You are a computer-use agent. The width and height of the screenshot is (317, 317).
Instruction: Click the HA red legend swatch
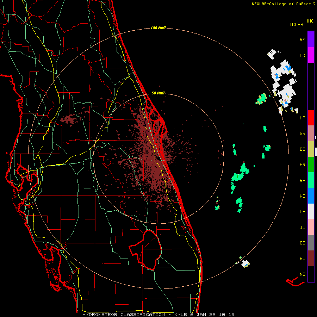(x=311, y=118)
